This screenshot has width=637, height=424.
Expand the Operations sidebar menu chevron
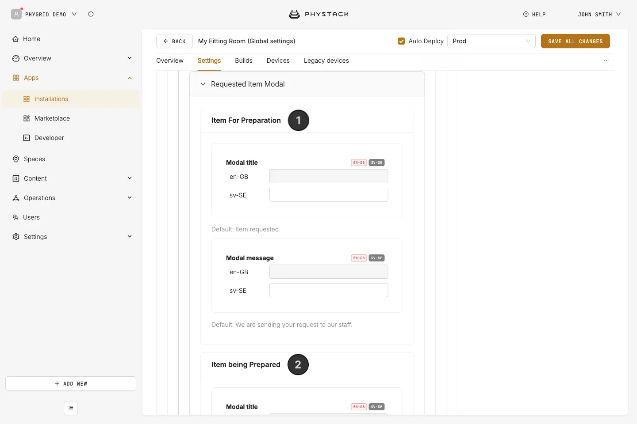tap(130, 198)
